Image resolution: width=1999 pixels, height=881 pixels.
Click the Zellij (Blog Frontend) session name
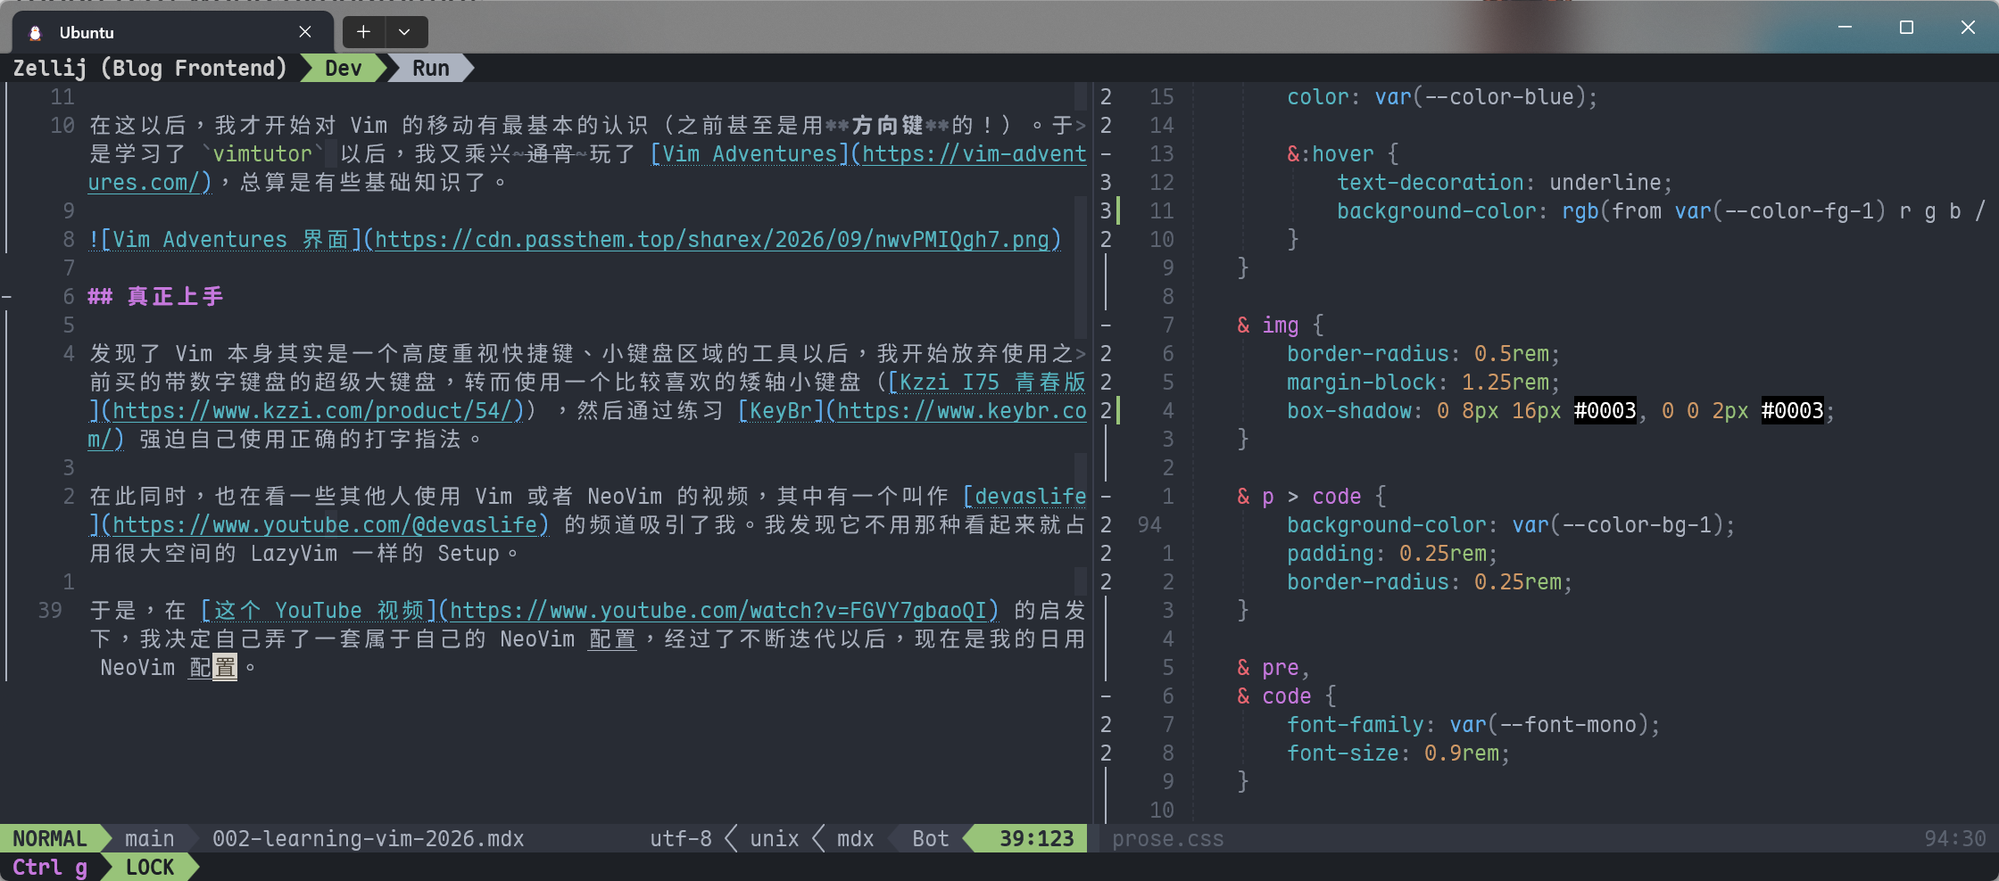coord(150,68)
